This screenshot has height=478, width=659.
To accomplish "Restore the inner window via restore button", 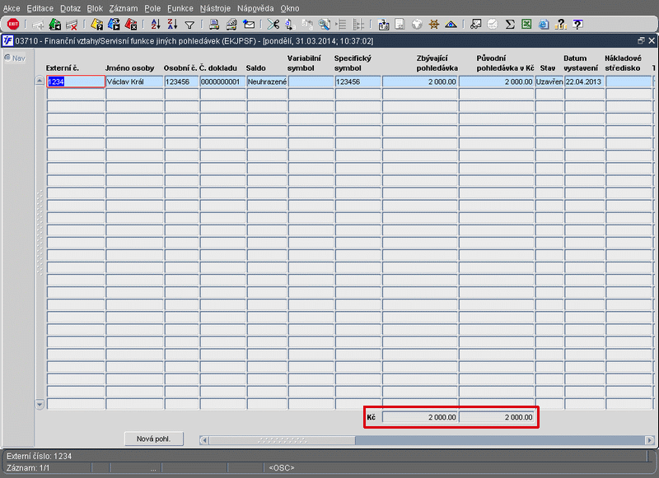I will coord(641,40).
